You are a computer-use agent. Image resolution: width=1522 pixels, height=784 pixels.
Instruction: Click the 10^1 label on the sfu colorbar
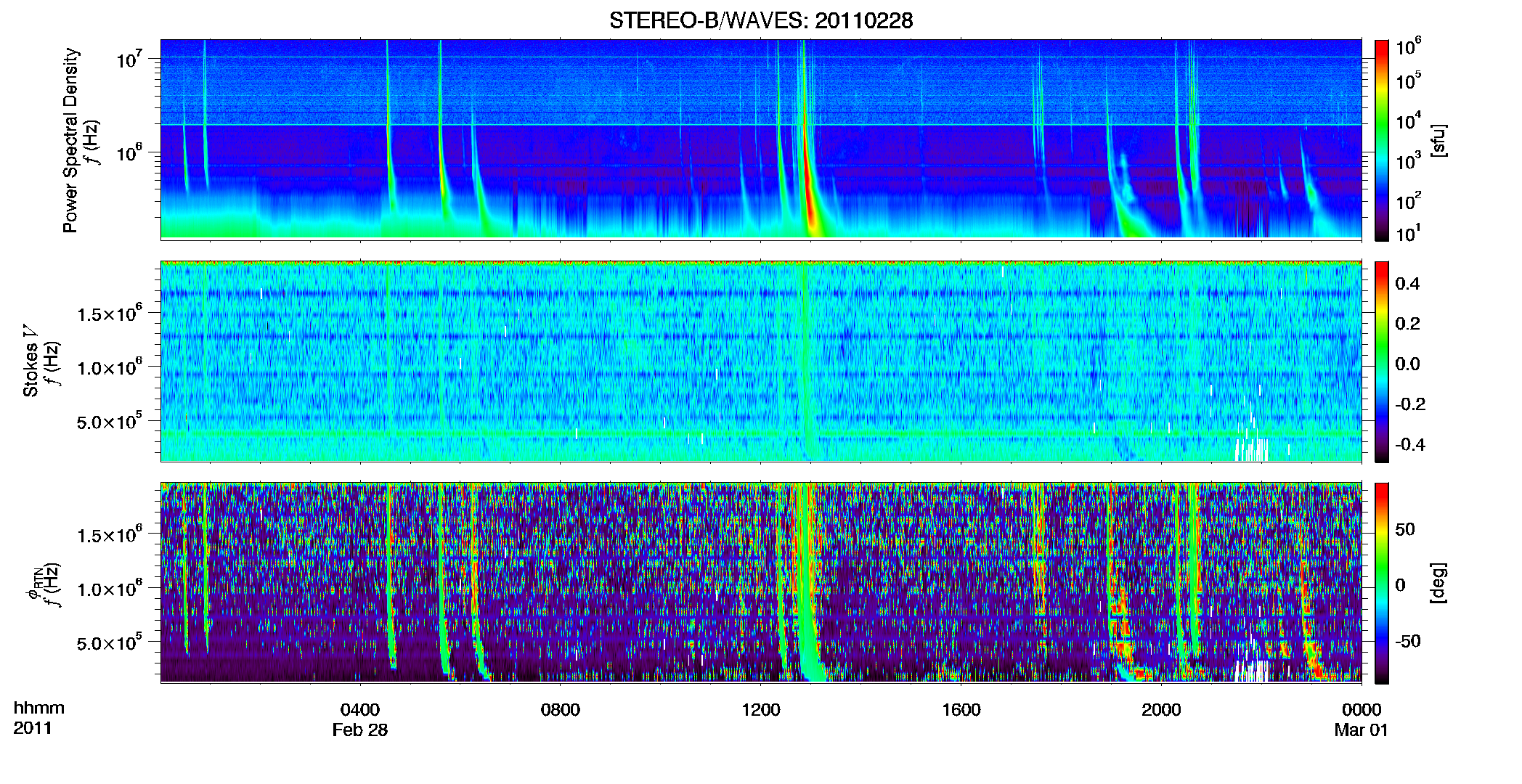(1409, 234)
